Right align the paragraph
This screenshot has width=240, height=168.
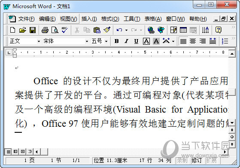tap(203, 41)
